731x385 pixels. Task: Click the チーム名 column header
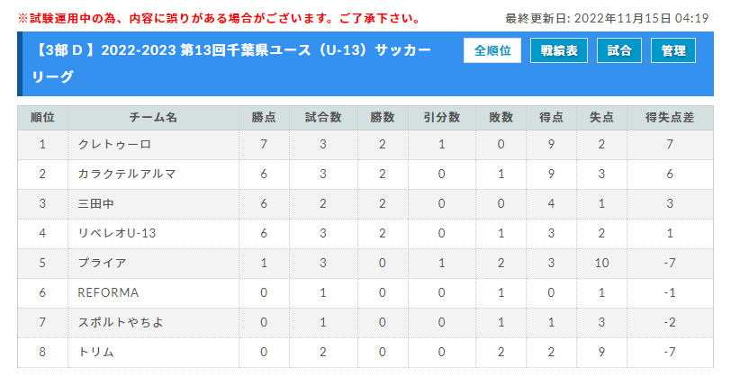coord(153,118)
